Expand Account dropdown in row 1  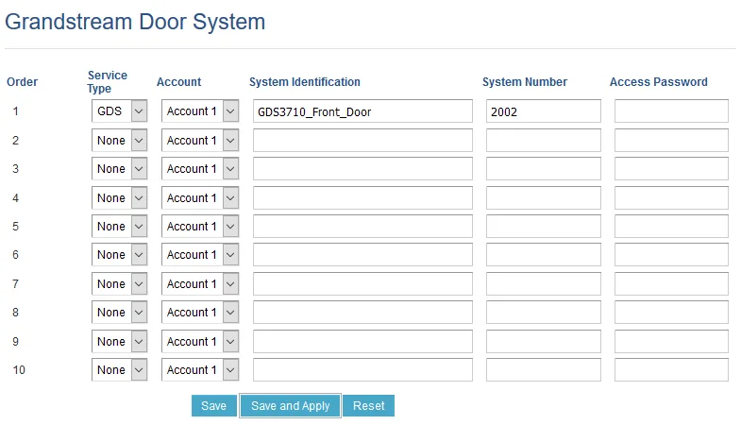[x=200, y=111]
